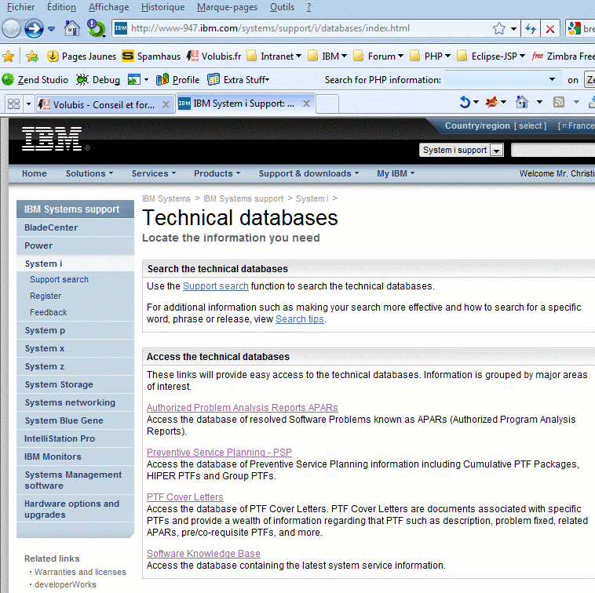The image size is (595, 593).
Task: Click the blue Forward arrow button
Action: click(34, 28)
